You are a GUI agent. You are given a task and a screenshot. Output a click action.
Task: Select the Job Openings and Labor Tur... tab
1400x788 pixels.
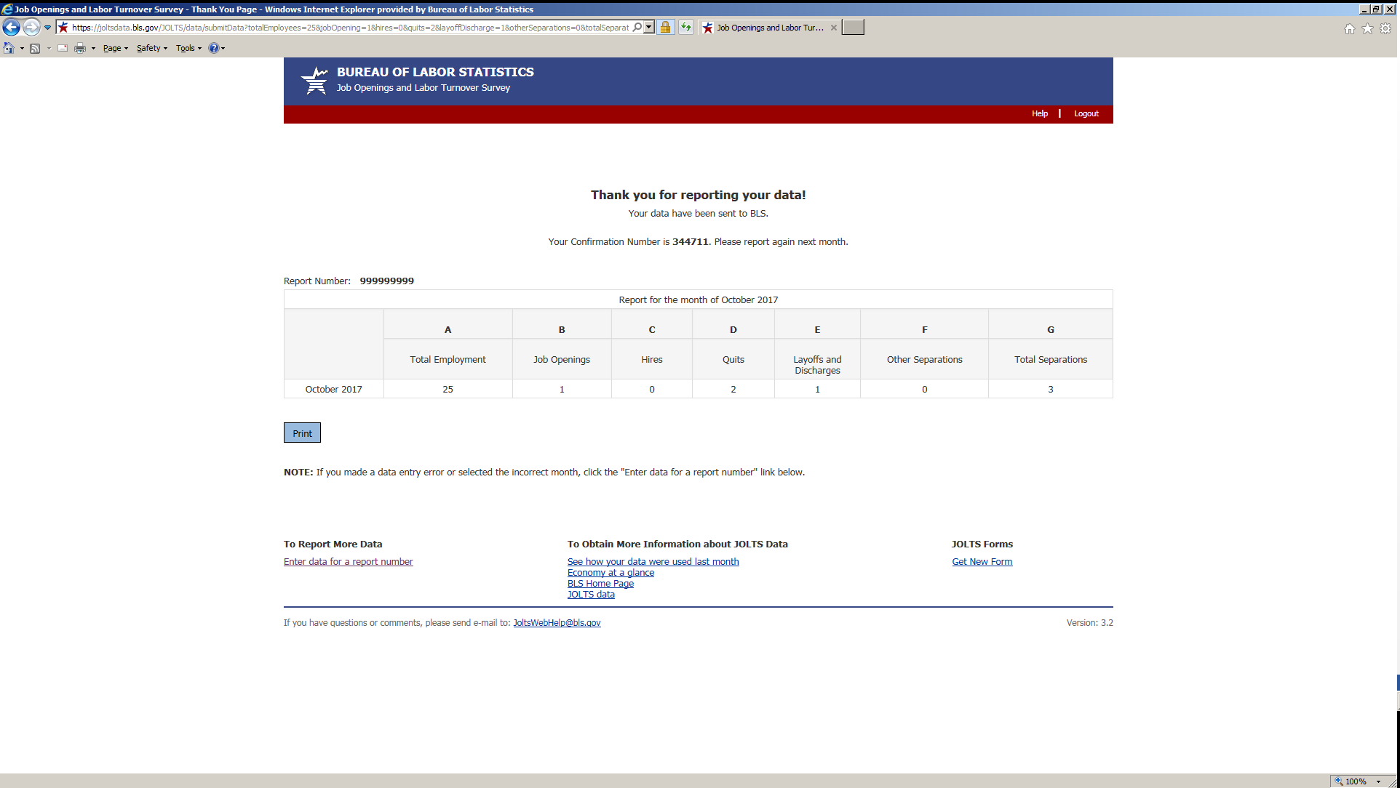tap(768, 28)
